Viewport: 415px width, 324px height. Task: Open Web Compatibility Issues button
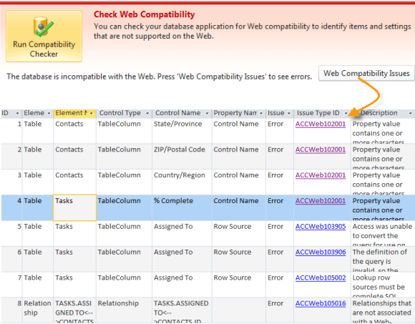366,73
